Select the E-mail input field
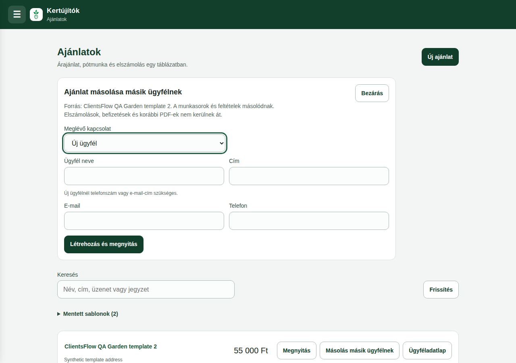The image size is (516, 363). click(144, 221)
